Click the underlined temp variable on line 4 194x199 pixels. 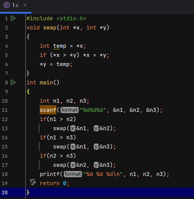point(59,46)
